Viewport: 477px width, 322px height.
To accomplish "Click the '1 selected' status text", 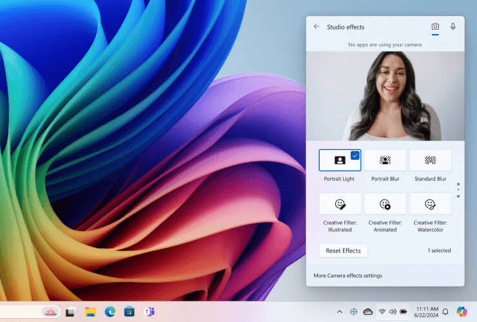I will coord(439,251).
